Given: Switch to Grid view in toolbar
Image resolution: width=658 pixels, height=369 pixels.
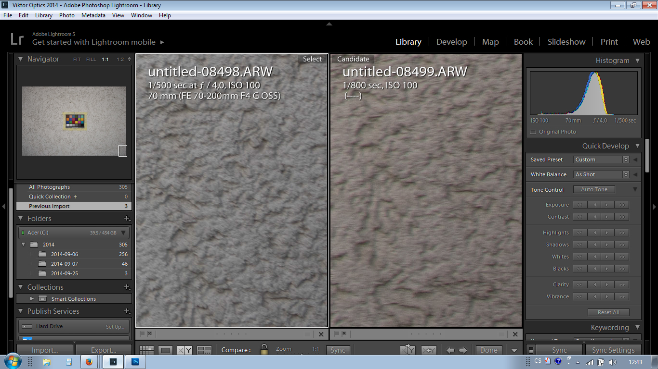Looking at the screenshot, I should point(146,350).
